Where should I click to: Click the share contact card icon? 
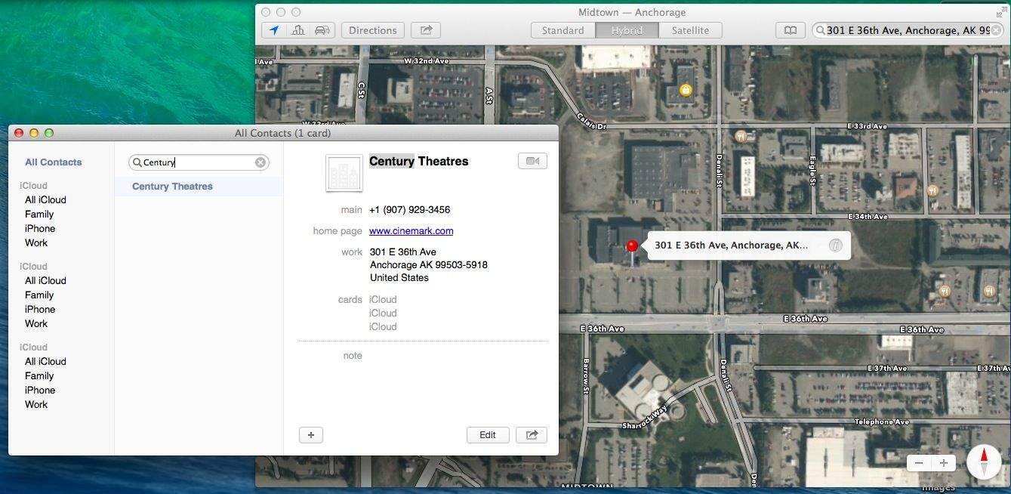[x=532, y=434]
